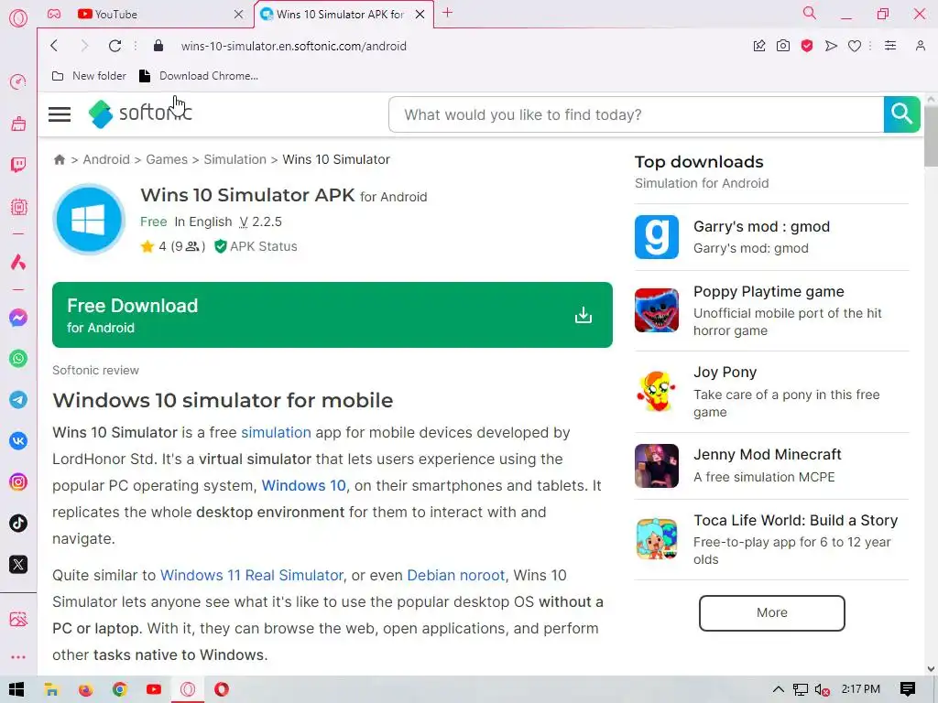Open a new tab with plus
Image resolution: width=938 pixels, height=703 pixels.
[447, 13]
